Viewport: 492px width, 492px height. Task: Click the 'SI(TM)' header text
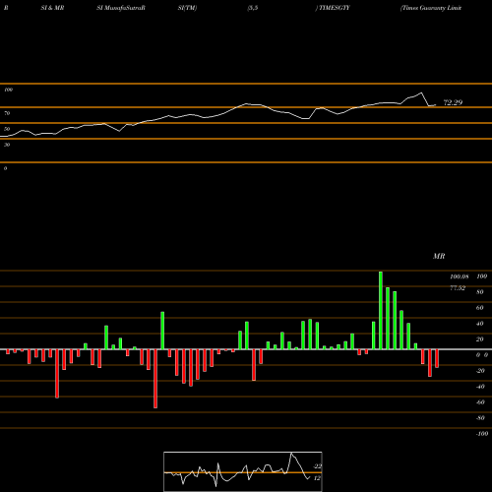pos(187,8)
